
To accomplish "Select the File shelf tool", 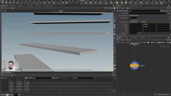I will (x=67, y=3).
